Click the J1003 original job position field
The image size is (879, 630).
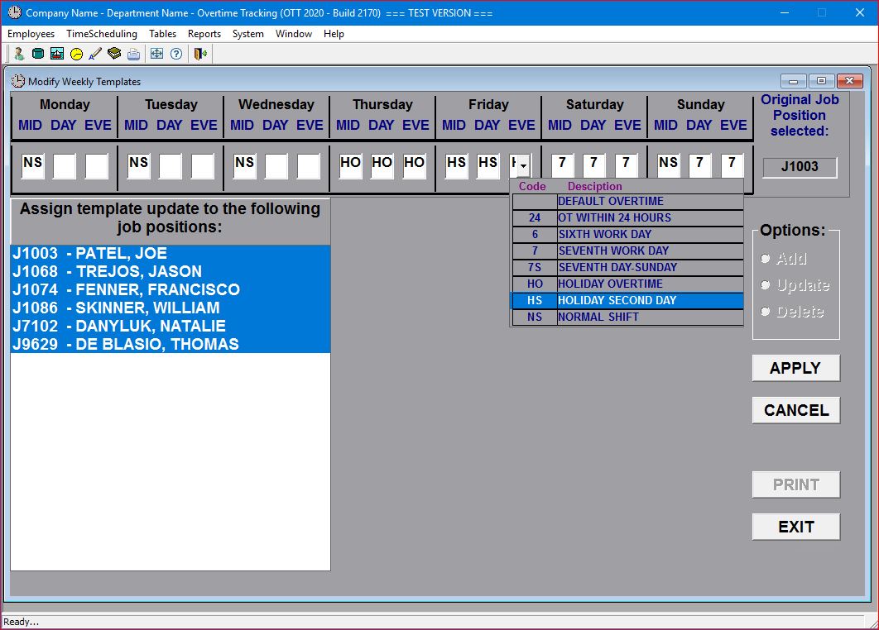800,167
